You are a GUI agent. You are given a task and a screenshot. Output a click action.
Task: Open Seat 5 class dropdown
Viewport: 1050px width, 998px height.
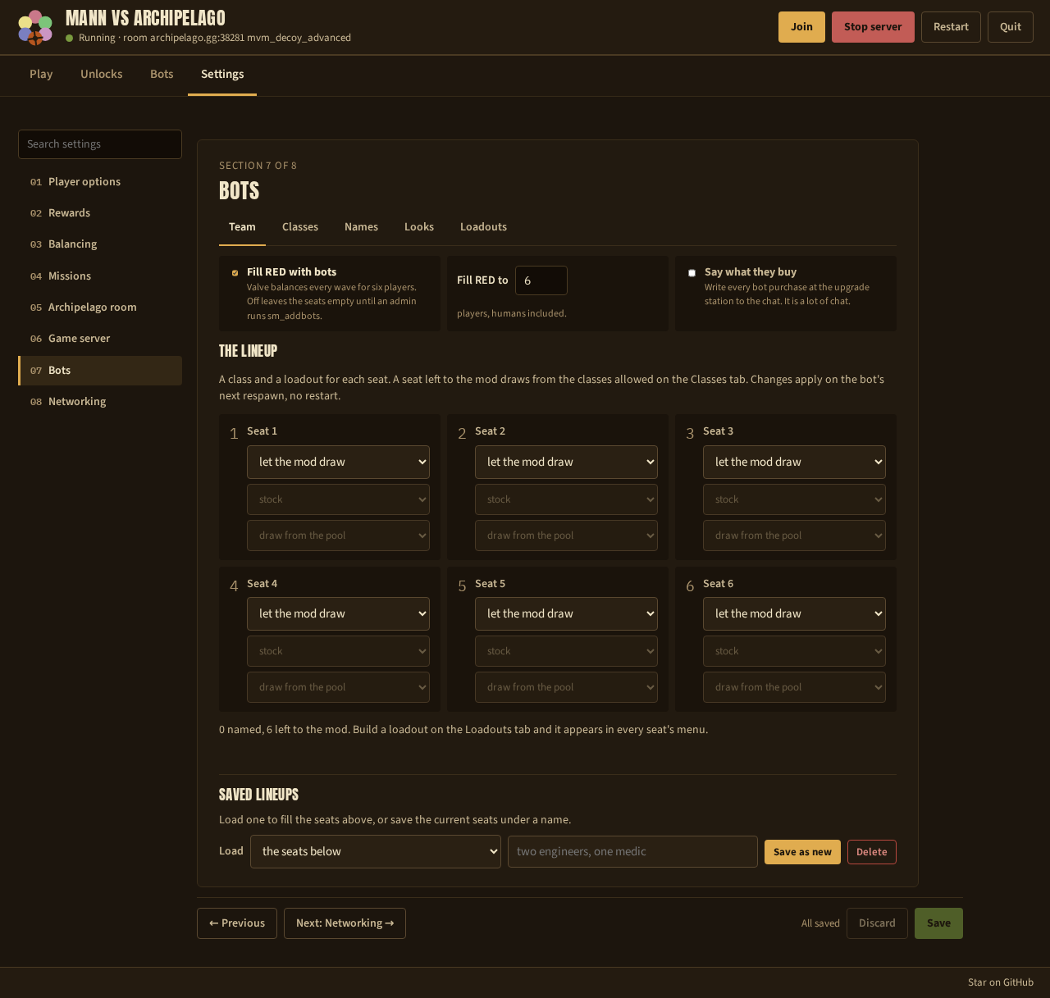click(x=566, y=613)
